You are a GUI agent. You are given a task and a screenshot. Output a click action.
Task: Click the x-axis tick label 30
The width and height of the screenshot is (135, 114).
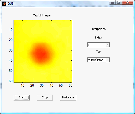pos(42,86)
